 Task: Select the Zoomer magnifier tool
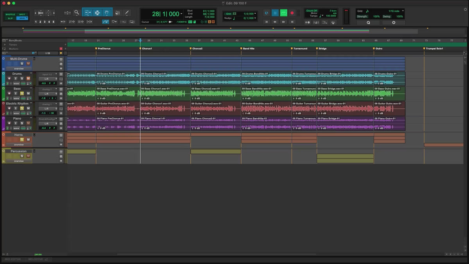pyautogui.click(x=77, y=13)
